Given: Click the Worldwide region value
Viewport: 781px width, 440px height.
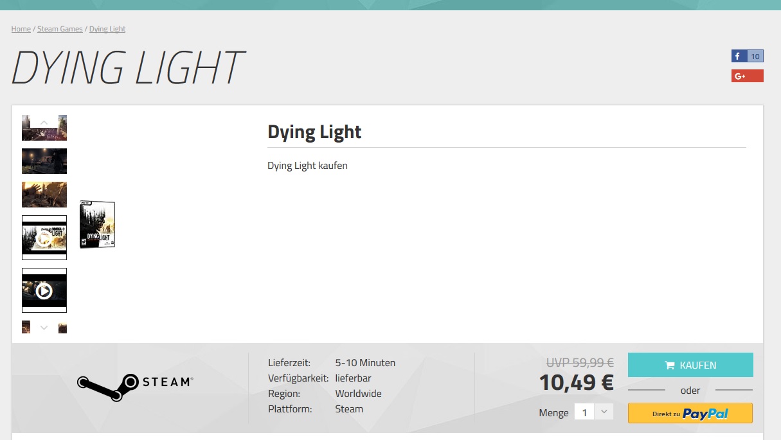Looking at the screenshot, I should [x=358, y=394].
